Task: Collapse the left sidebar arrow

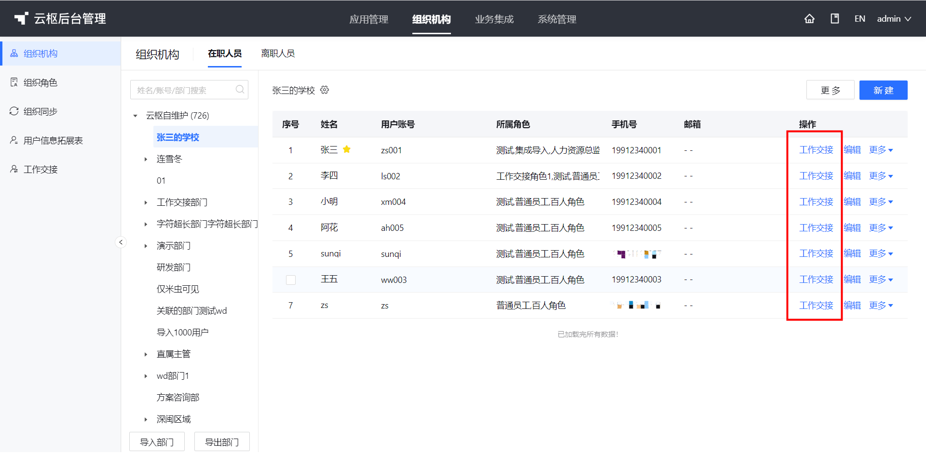Action: (x=121, y=242)
